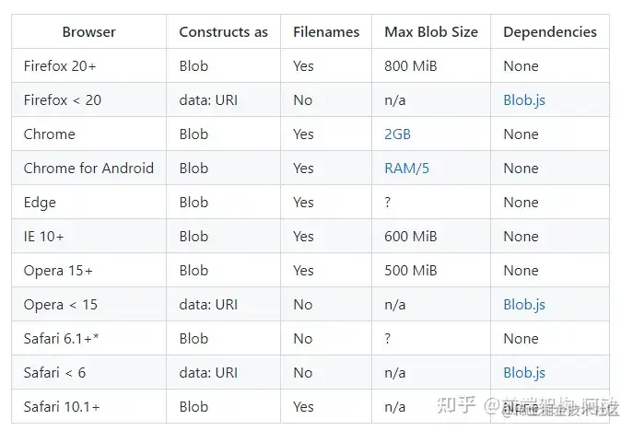Image resolution: width=633 pixels, height=431 pixels.
Task: Click the Safari 6.1+* cell
Action: (x=61, y=338)
